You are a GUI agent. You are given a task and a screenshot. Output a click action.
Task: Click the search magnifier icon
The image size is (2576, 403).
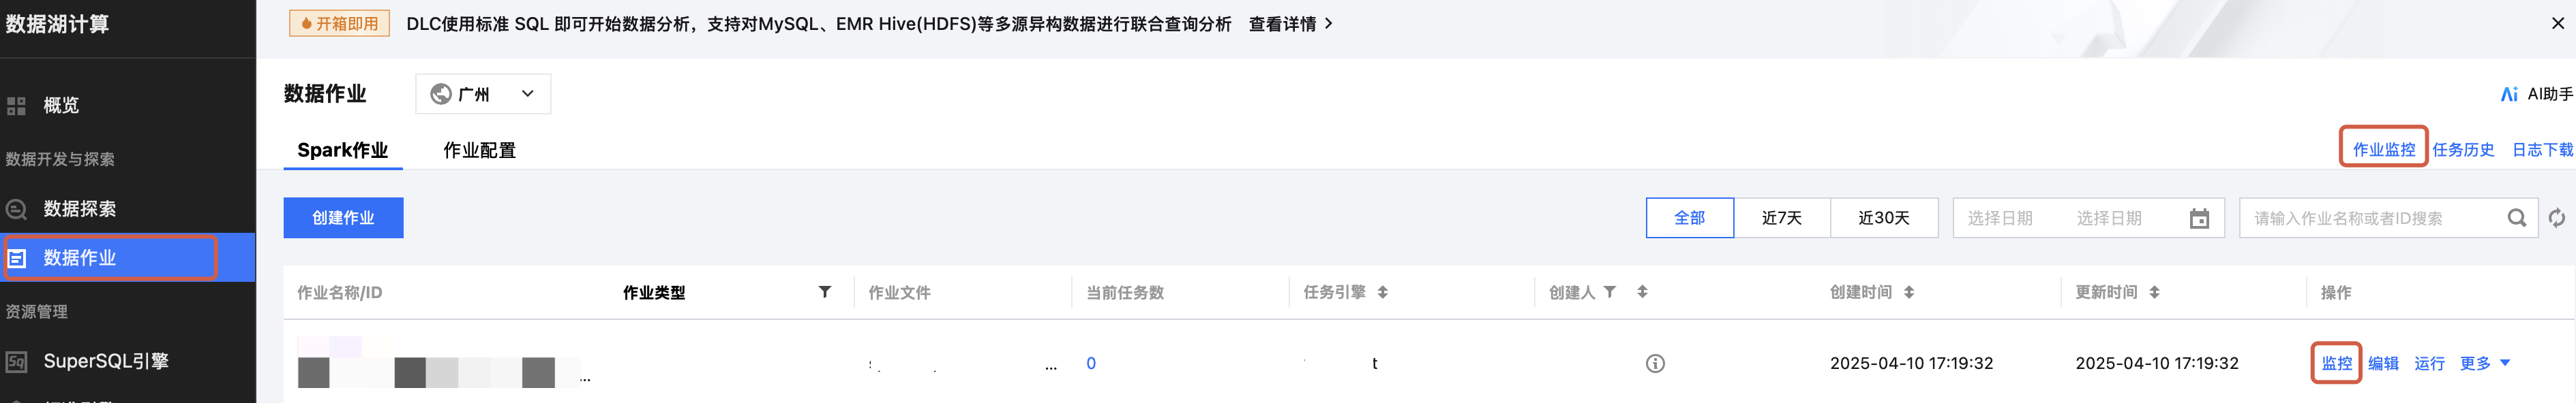(x=2516, y=217)
